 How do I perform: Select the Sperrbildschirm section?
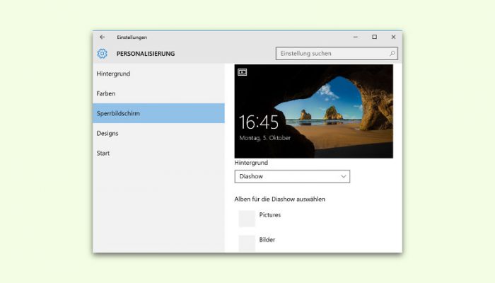tap(158, 113)
